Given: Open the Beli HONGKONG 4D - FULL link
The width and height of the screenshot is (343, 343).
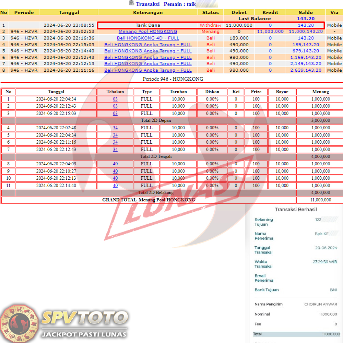Looking at the screenshot, I should tap(148, 38).
